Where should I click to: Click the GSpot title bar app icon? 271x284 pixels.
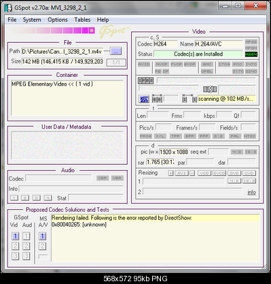click(8, 7)
